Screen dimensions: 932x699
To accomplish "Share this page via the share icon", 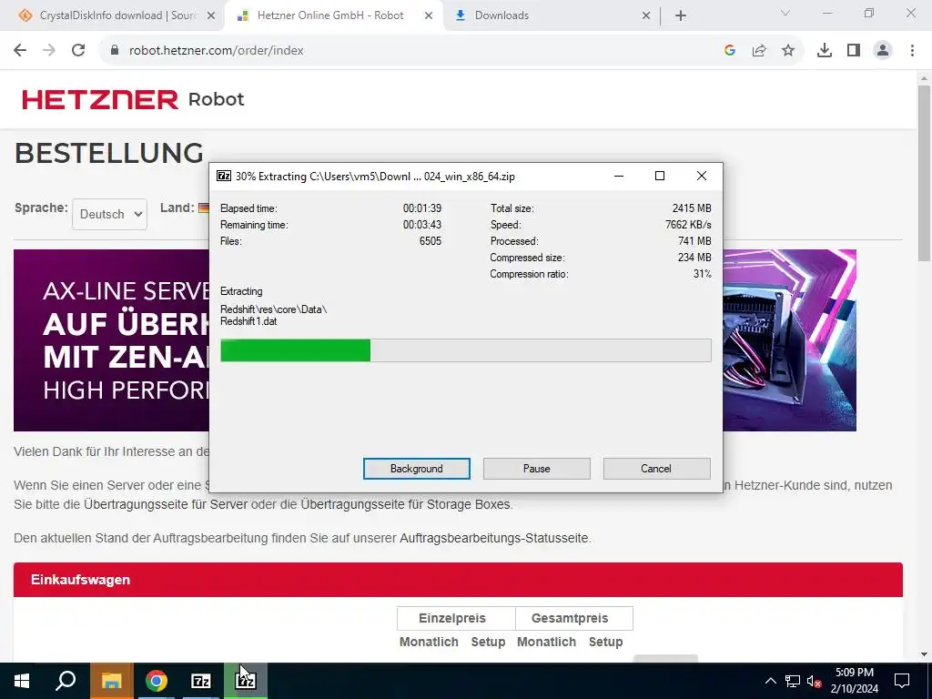I will (759, 51).
